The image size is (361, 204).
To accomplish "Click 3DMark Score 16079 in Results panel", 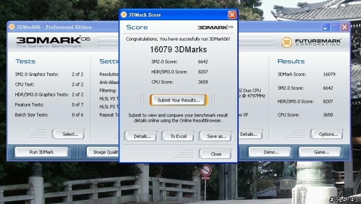I will point(329,74).
